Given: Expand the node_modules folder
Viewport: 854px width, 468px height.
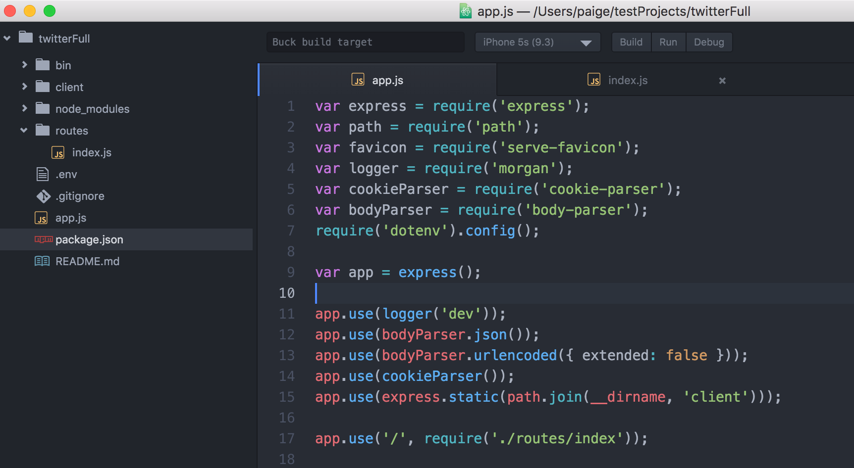Looking at the screenshot, I should (24, 108).
